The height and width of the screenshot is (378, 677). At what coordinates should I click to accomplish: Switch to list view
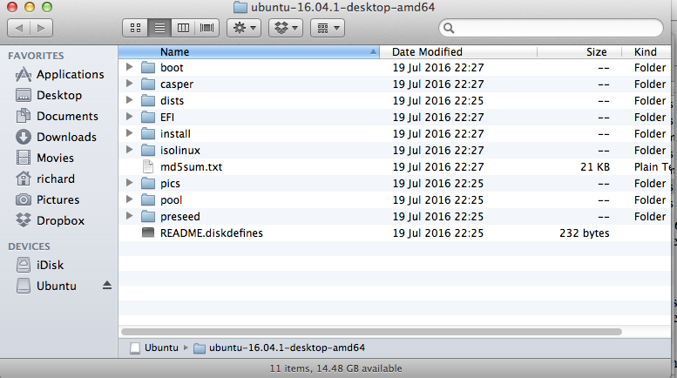click(159, 28)
